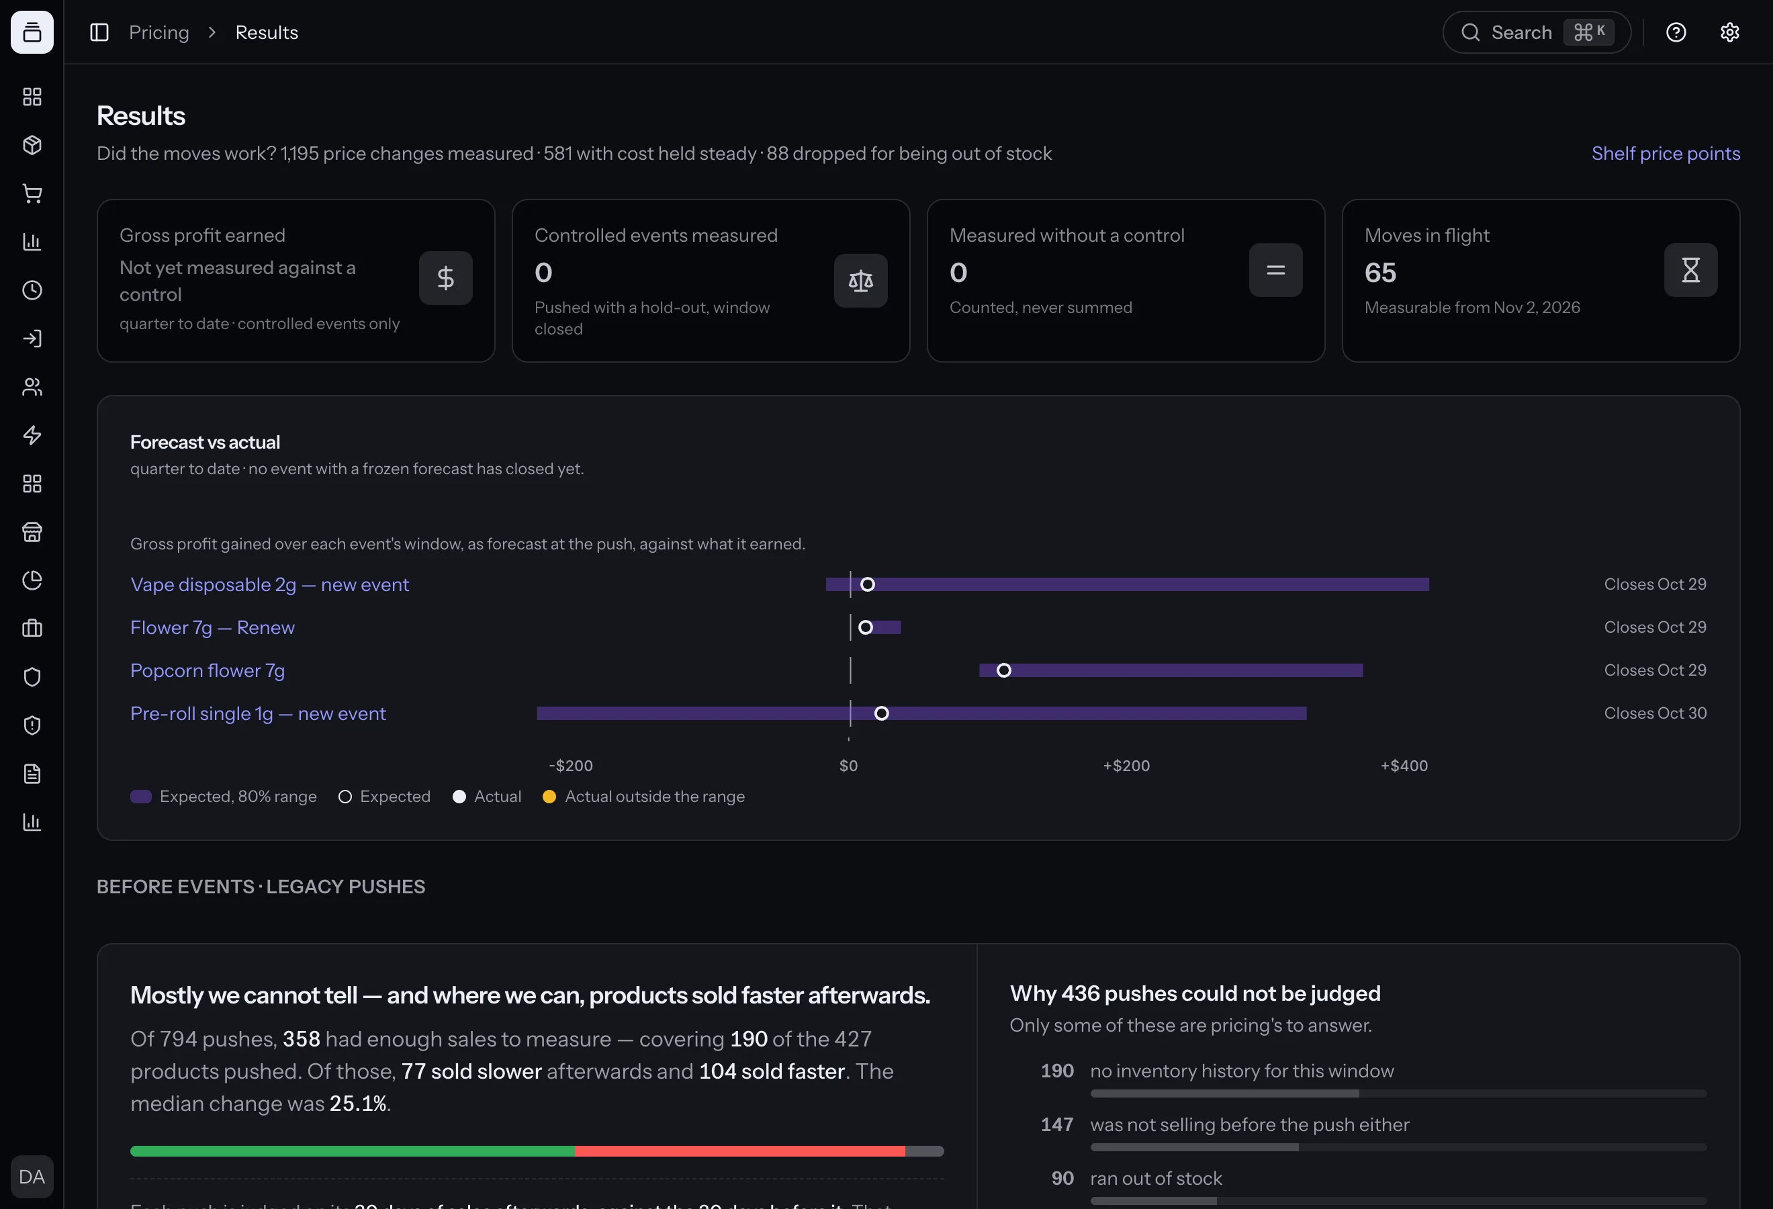Open the shield alert icon in sidebar
The width and height of the screenshot is (1773, 1209).
coord(32,725)
